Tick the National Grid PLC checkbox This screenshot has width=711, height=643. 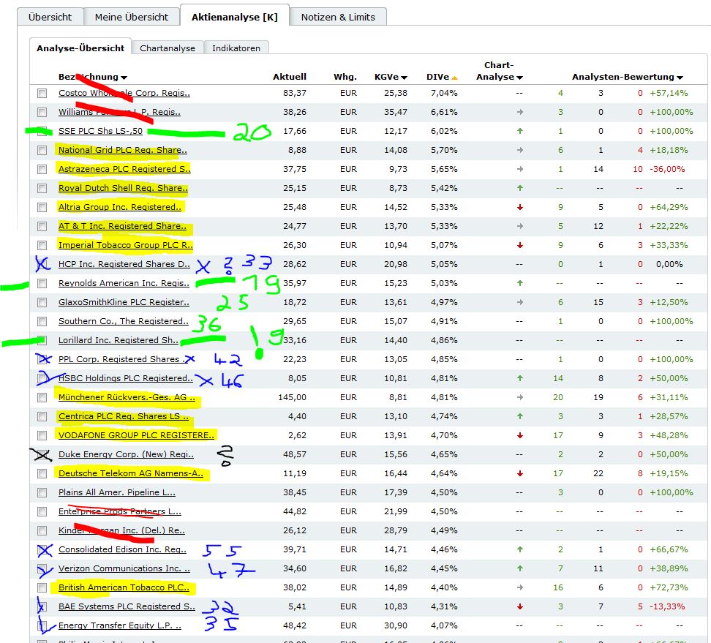42,150
